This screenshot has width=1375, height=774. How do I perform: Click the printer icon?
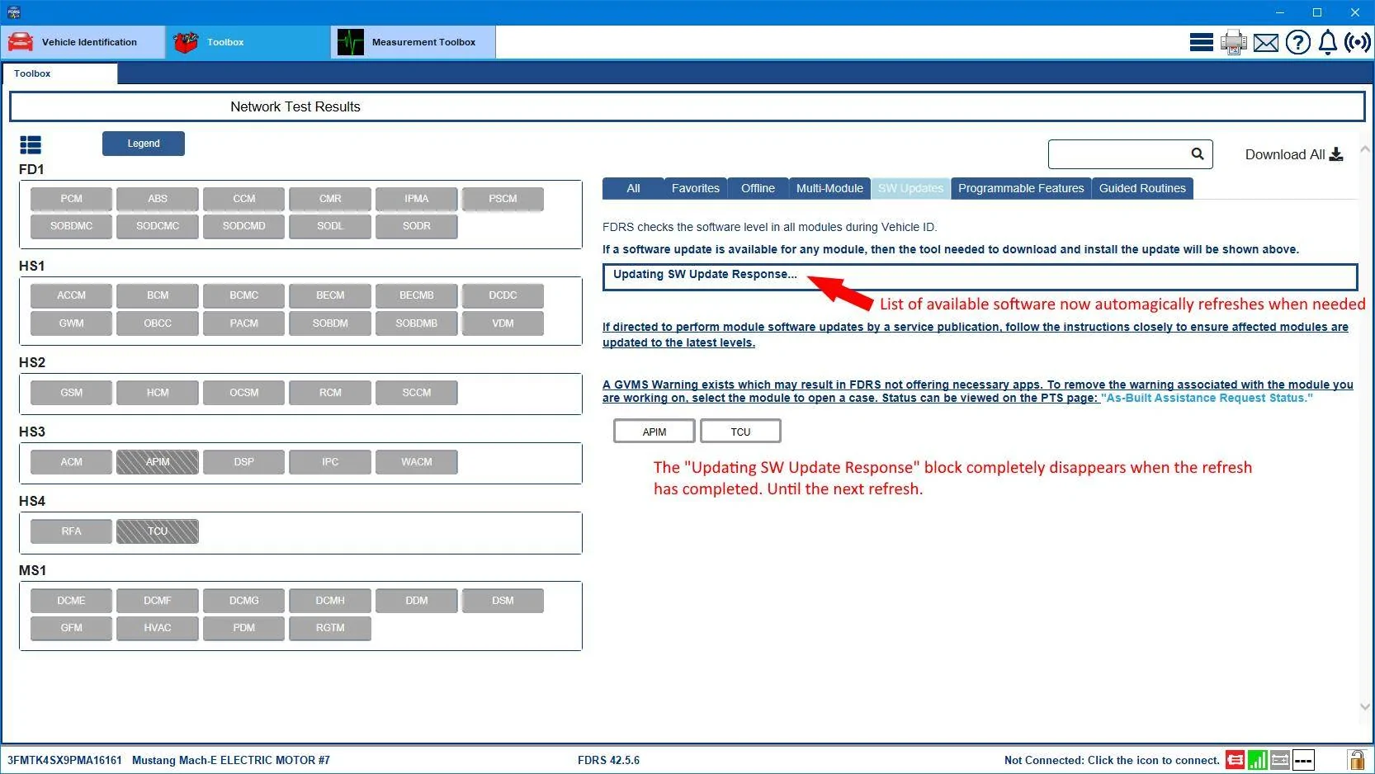[x=1233, y=42]
